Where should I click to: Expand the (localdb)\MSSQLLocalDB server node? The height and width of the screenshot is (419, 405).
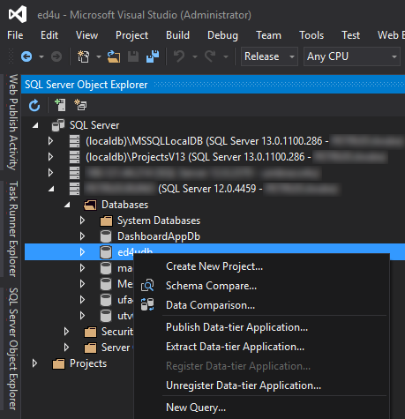(50, 141)
